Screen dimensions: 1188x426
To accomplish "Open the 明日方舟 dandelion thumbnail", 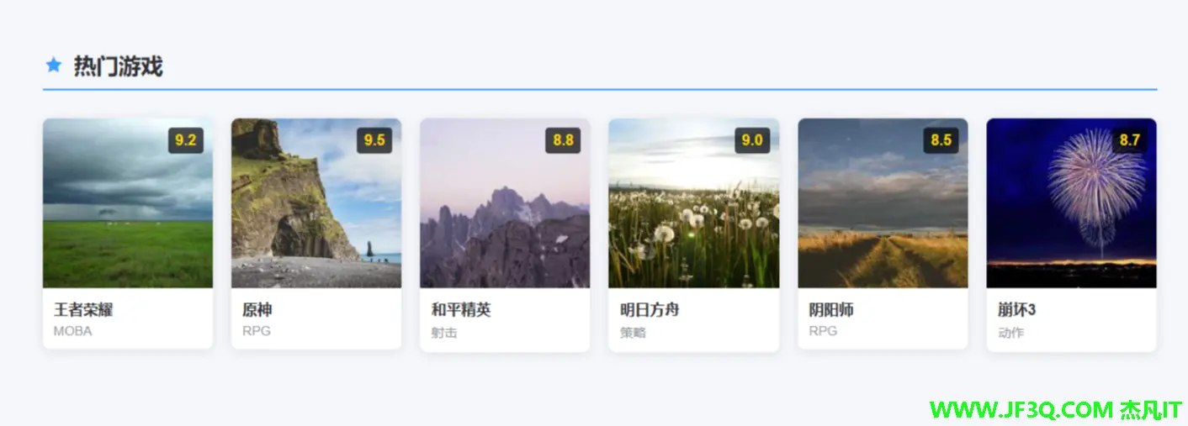I will click(x=694, y=203).
